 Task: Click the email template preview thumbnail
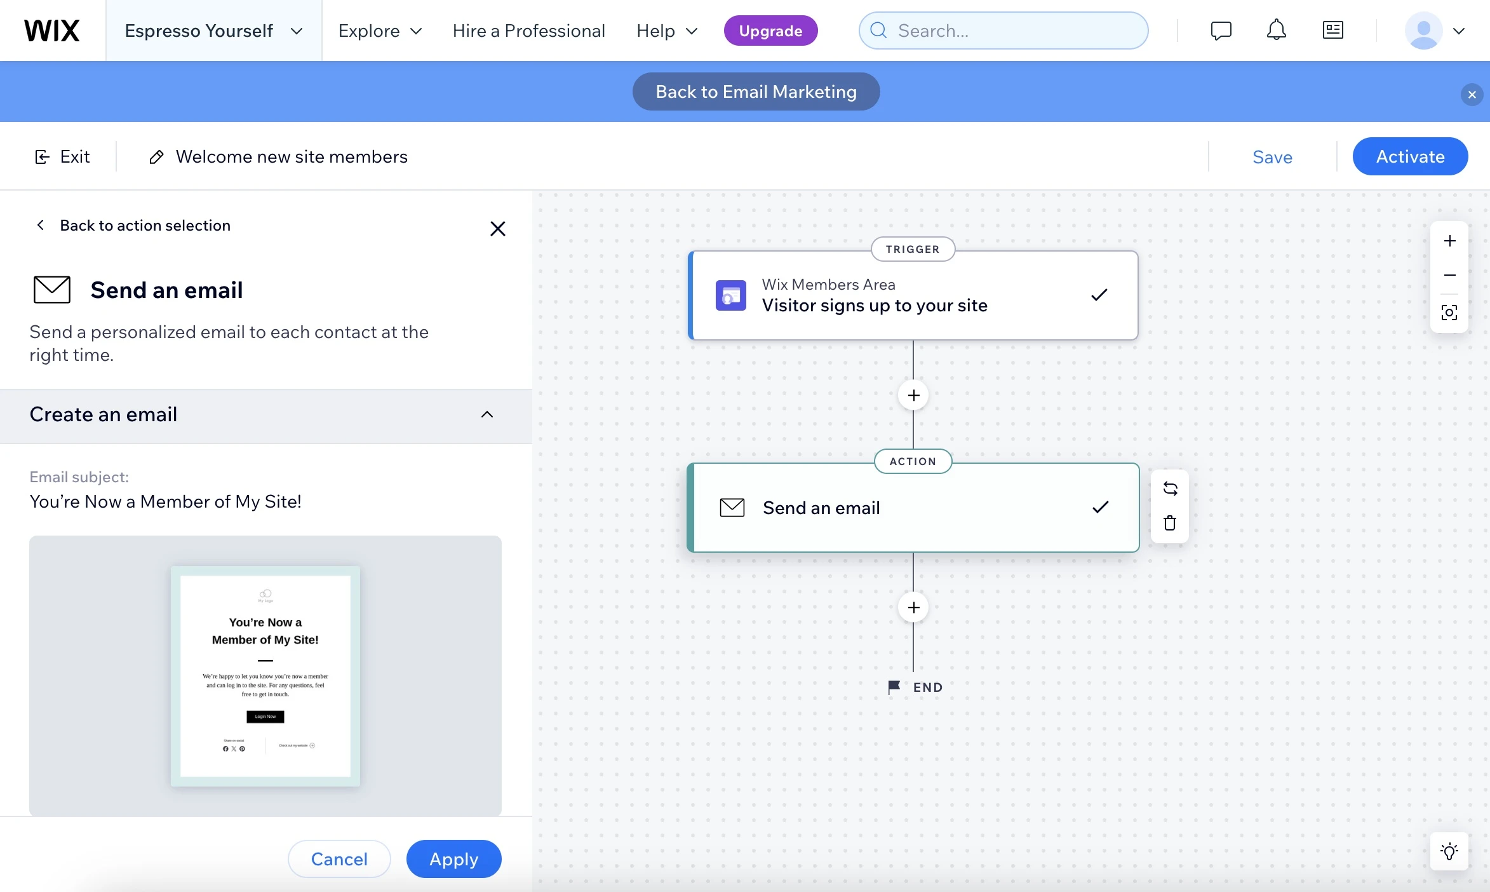pyautogui.click(x=265, y=676)
